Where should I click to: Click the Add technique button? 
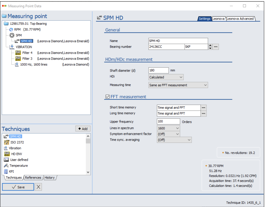[83, 129]
